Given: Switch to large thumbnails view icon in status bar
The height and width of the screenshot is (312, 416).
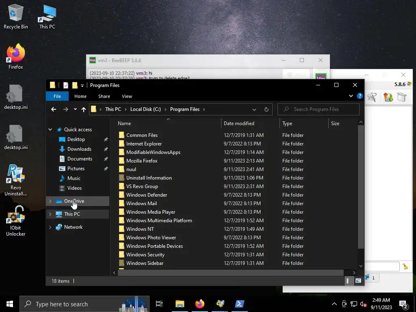Looking at the screenshot, I should click(358, 281).
